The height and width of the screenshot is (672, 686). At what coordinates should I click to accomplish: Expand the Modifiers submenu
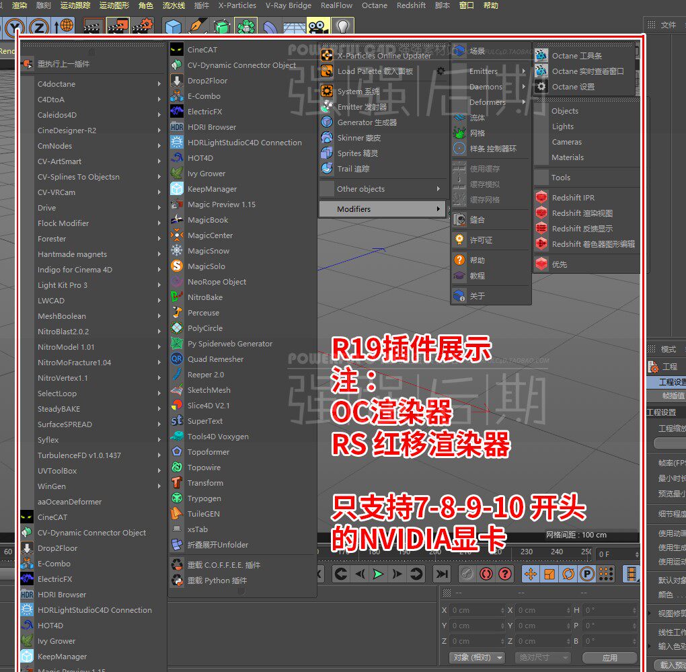382,209
